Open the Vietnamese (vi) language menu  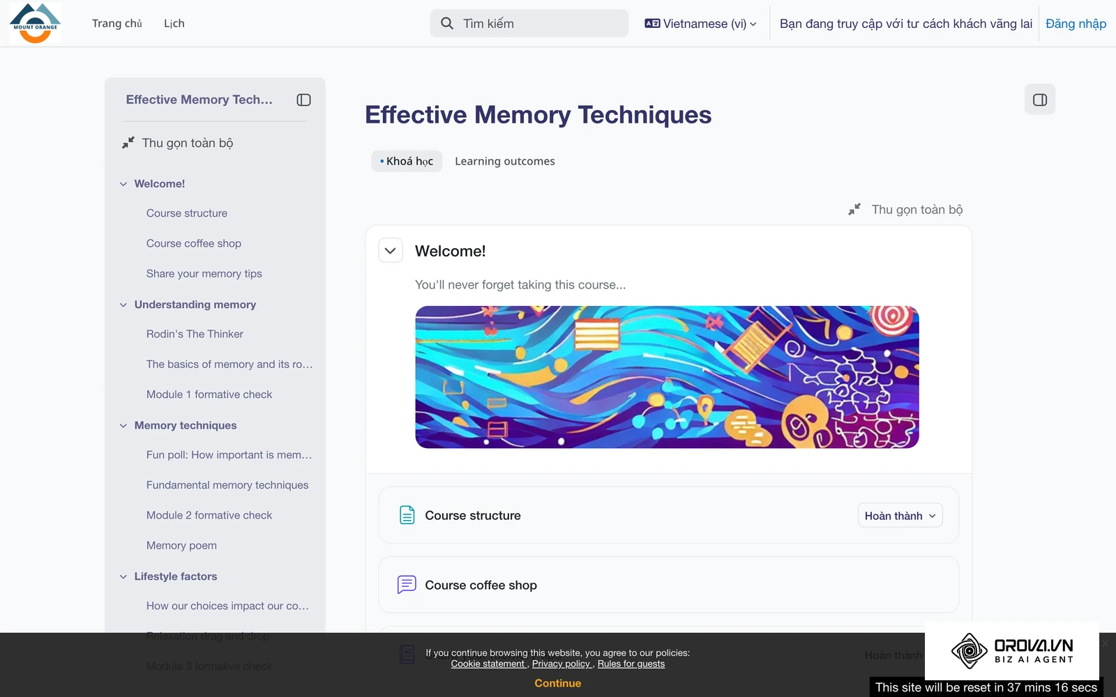(x=701, y=24)
